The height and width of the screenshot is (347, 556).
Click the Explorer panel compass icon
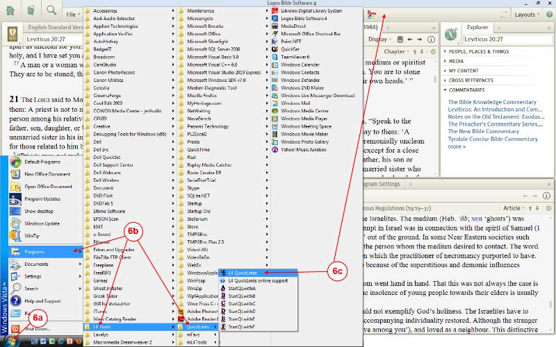click(x=450, y=34)
